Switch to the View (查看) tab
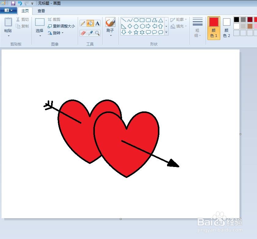 [x=41, y=11]
